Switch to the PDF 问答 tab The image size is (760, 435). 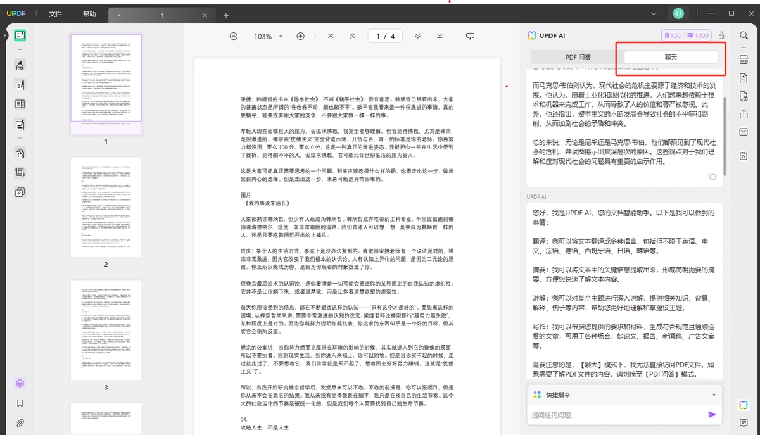(578, 57)
